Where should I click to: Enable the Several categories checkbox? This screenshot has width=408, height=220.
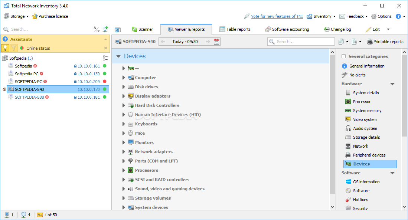point(343,56)
